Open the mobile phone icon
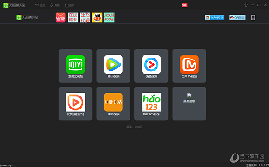269x167 pixels. (253, 17)
